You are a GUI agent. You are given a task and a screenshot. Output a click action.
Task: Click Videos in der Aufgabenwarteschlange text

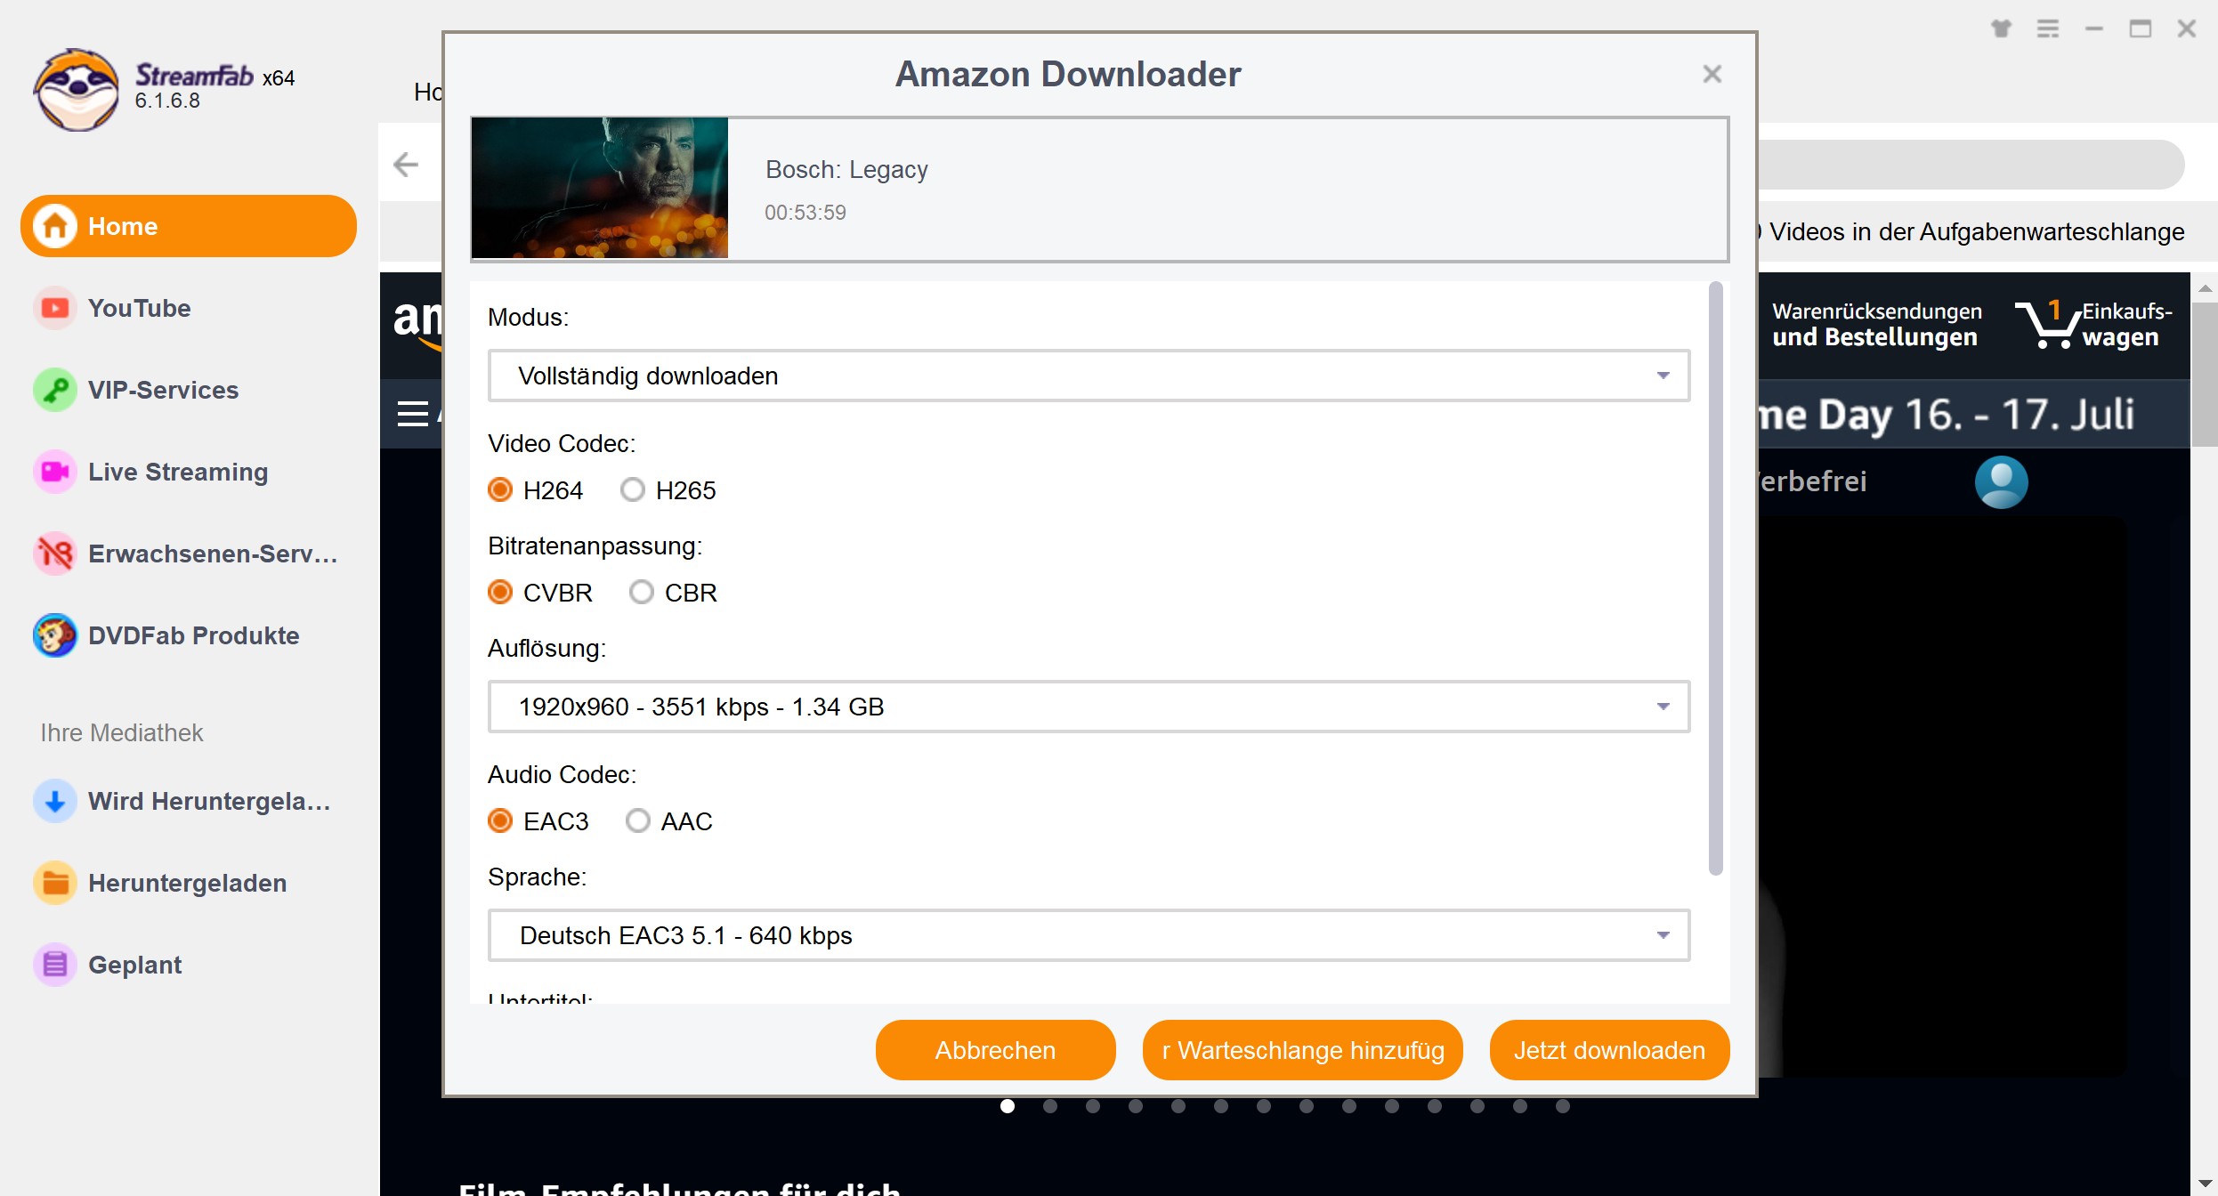pos(1976,232)
